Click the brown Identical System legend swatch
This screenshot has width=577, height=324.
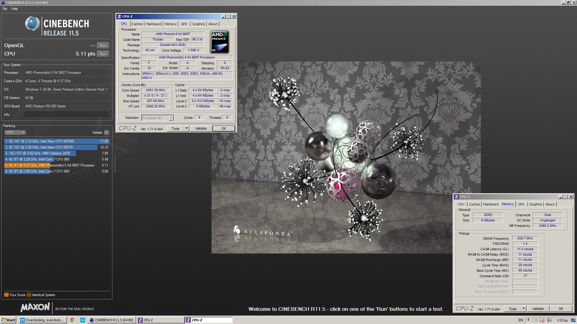point(29,295)
